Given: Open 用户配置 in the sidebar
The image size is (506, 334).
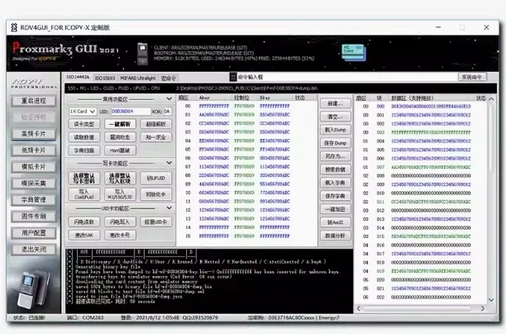Looking at the screenshot, I should [34, 232].
